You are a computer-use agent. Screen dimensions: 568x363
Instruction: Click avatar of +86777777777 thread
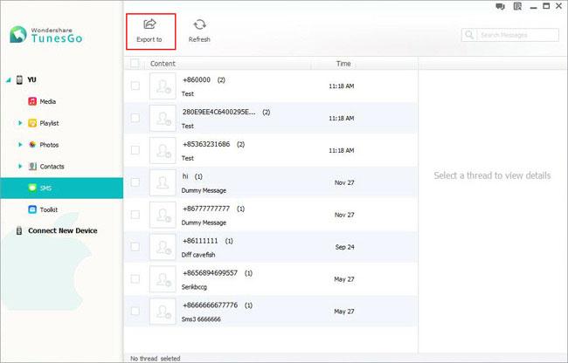point(163,215)
